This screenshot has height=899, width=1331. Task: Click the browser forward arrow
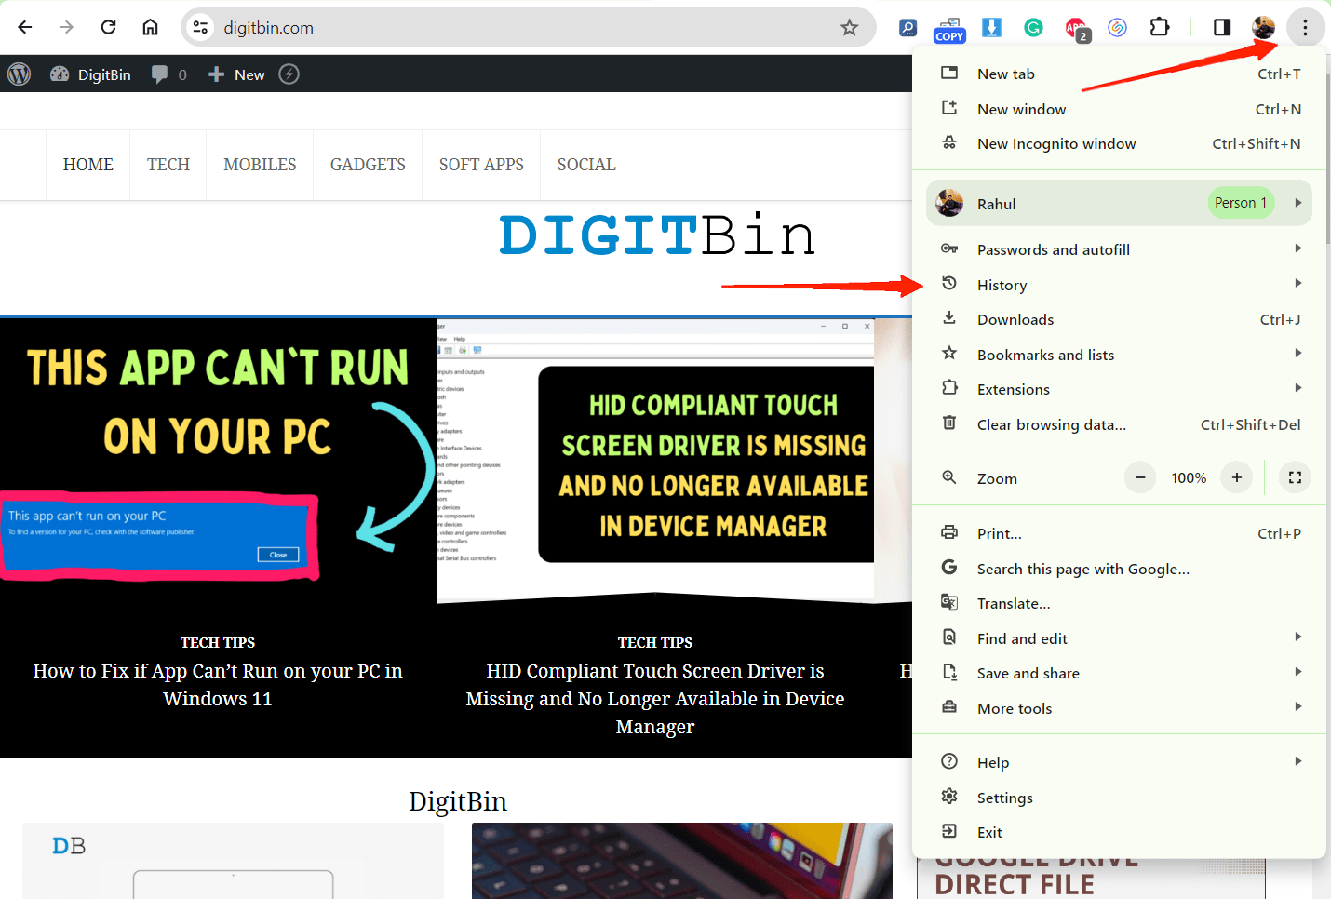tap(66, 27)
